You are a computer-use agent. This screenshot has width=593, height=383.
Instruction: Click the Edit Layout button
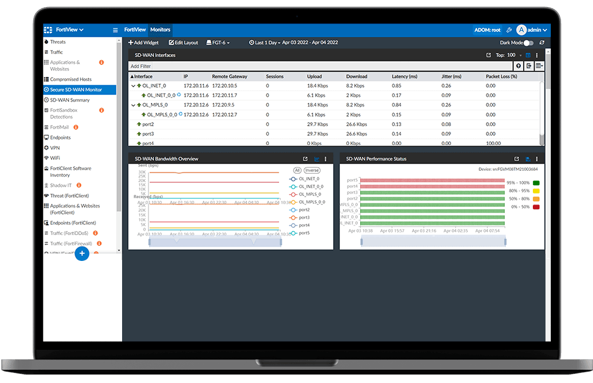pyautogui.click(x=183, y=43)
